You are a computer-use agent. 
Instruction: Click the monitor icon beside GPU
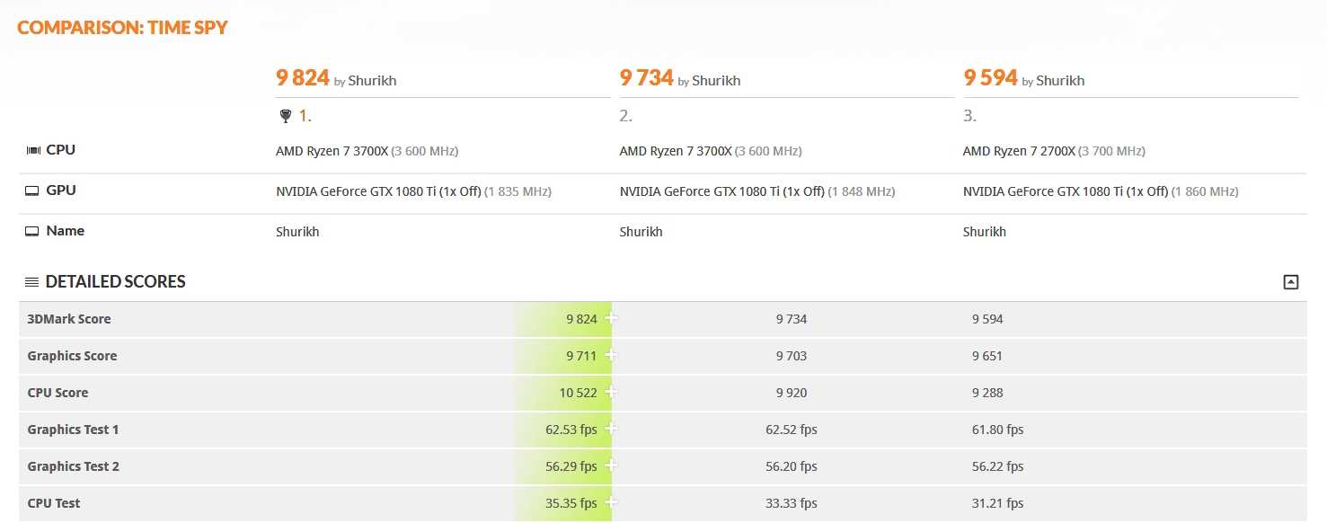[32, 191]
